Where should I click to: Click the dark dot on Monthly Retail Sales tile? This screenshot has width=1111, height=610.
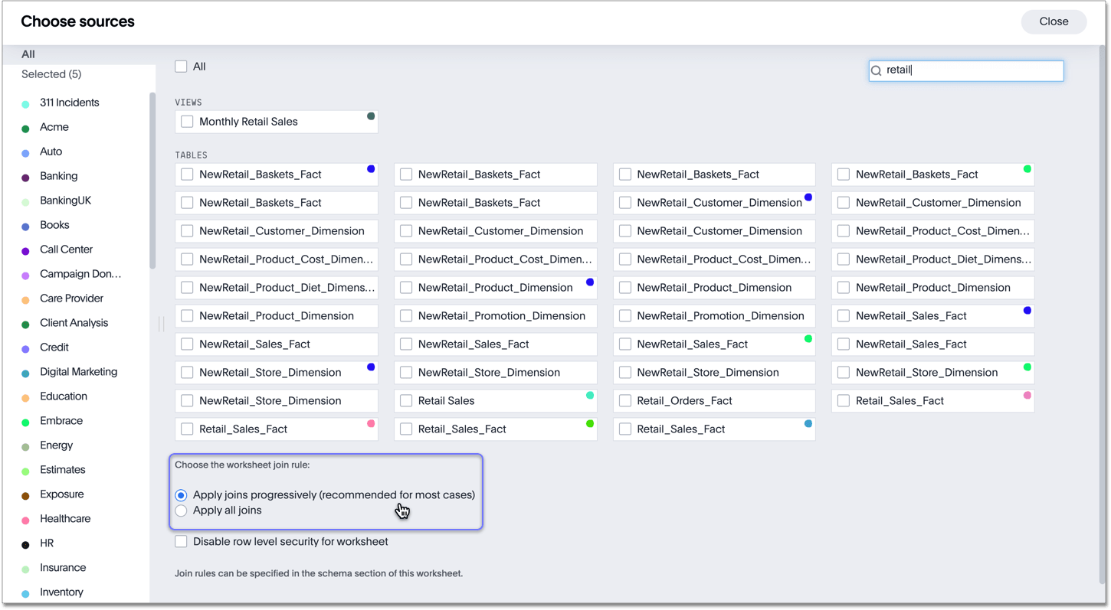[371, 116]
